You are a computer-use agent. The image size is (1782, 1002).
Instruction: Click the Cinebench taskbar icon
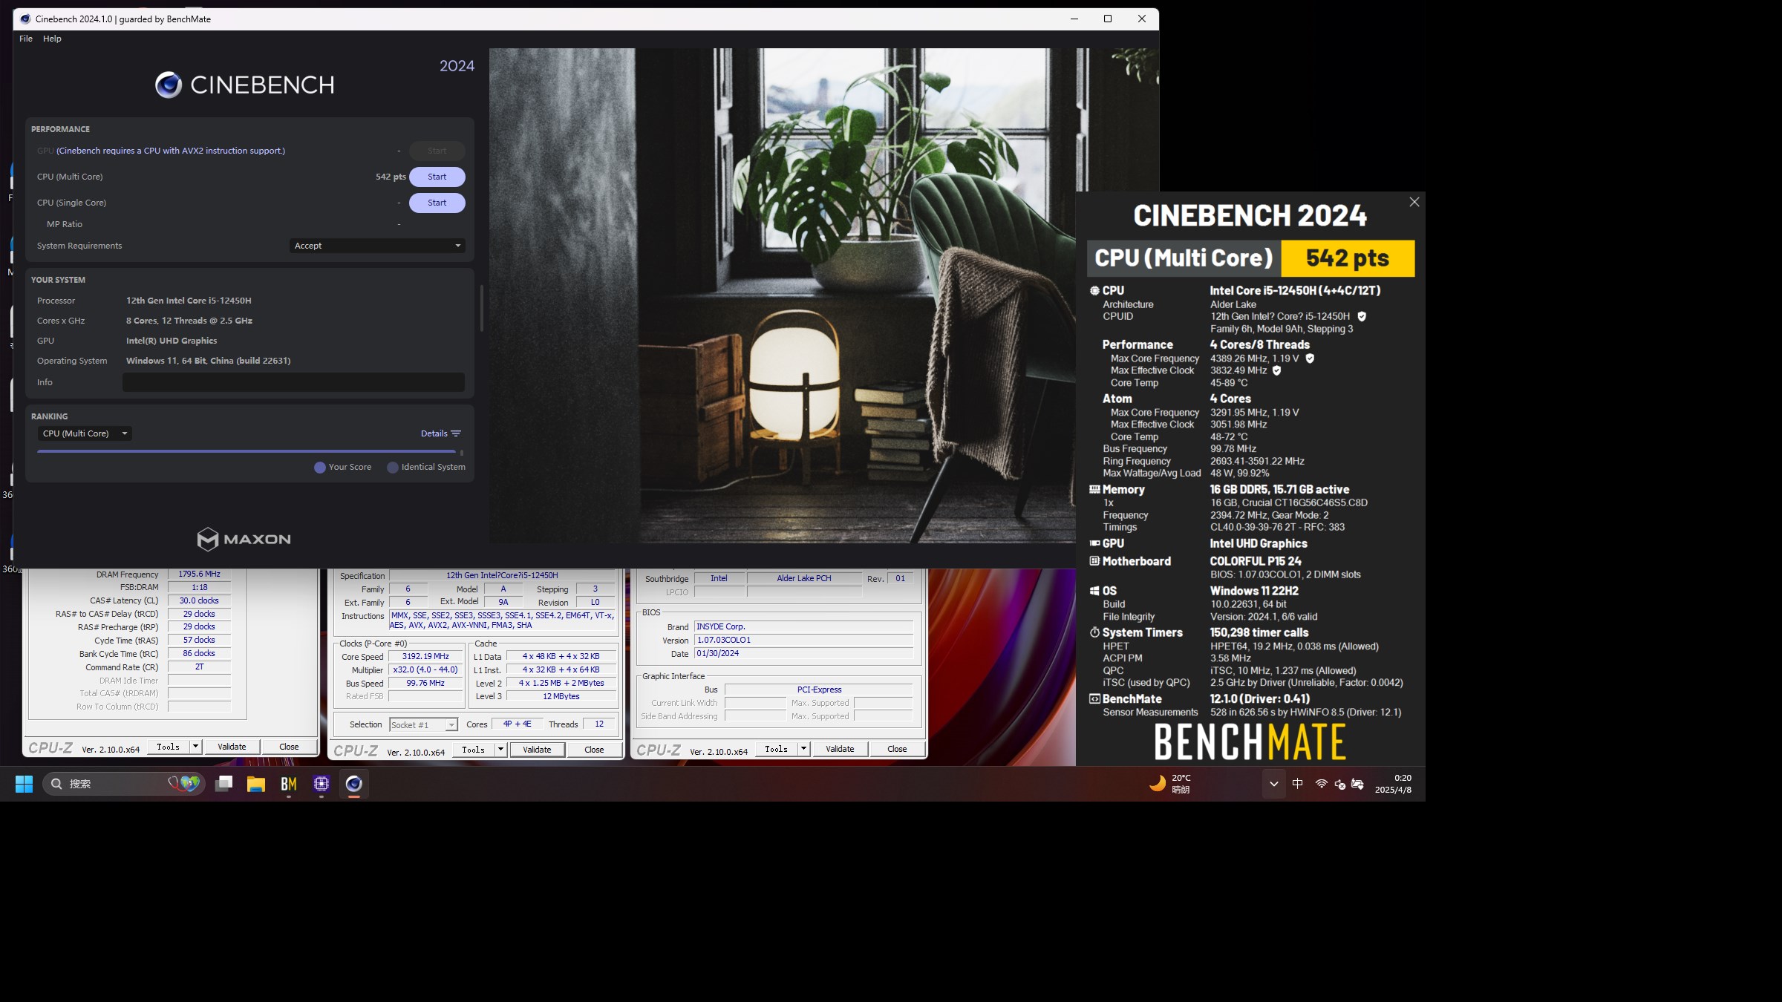354,784
